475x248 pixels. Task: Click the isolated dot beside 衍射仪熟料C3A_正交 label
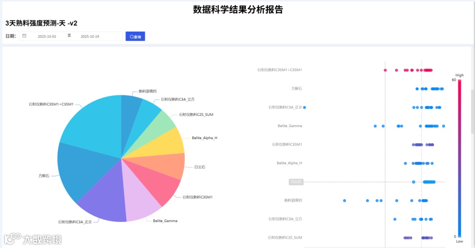(304, 108)
